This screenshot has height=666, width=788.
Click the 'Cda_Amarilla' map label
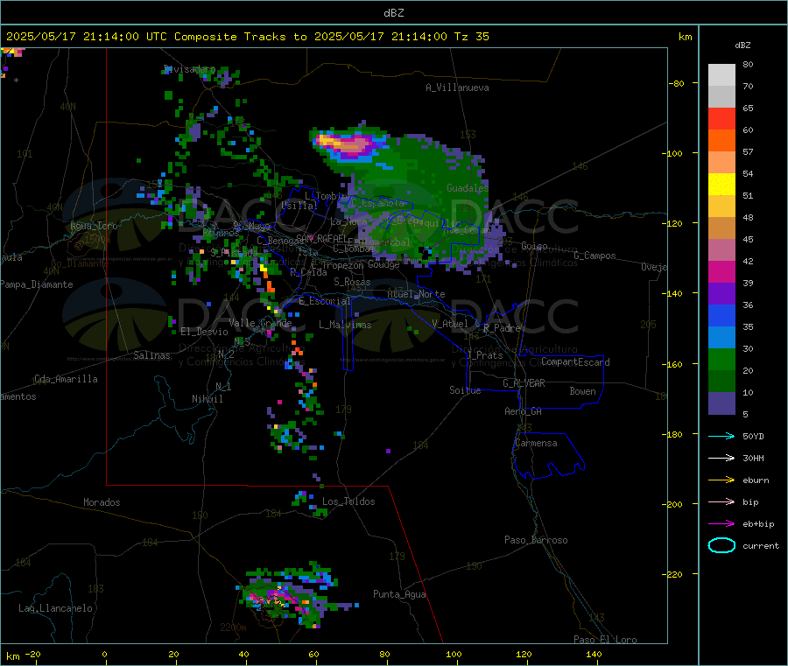coord(66,379)
